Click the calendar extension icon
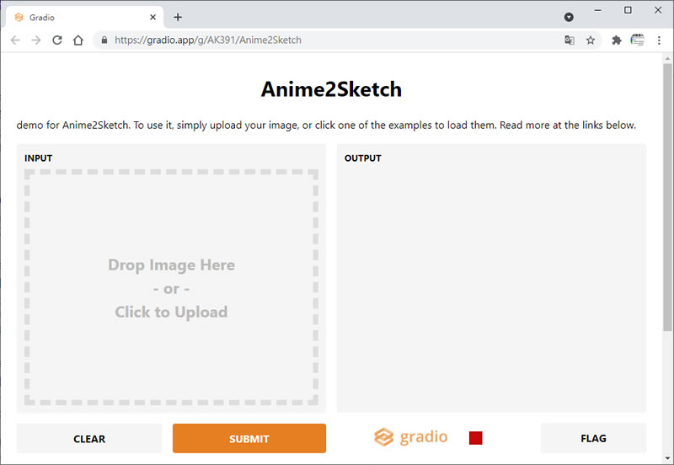 [638, 40]
